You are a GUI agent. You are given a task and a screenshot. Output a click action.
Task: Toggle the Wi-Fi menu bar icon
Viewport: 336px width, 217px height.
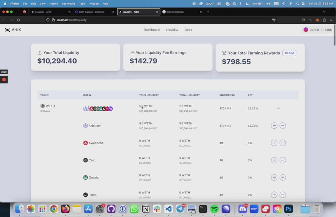tap(290, 4)
